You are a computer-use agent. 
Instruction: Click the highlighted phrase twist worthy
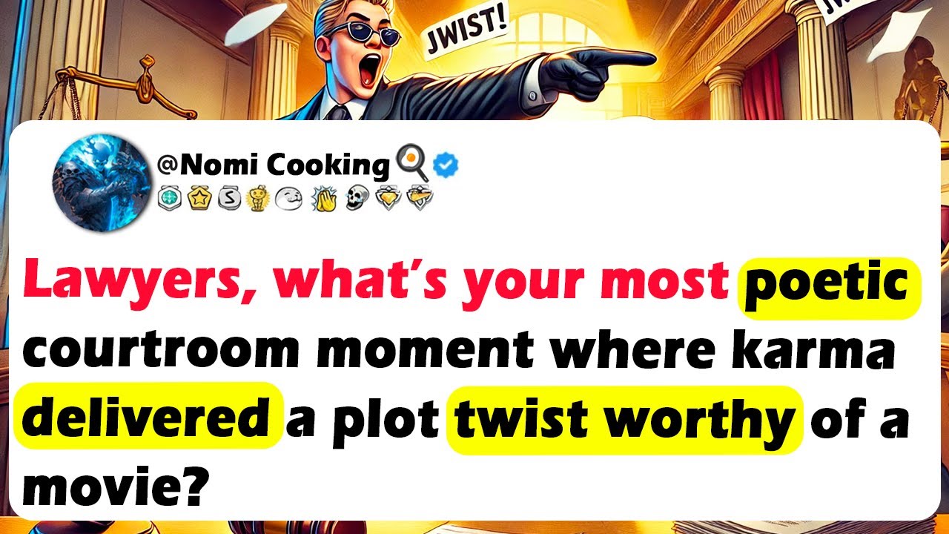pos(624,418)
